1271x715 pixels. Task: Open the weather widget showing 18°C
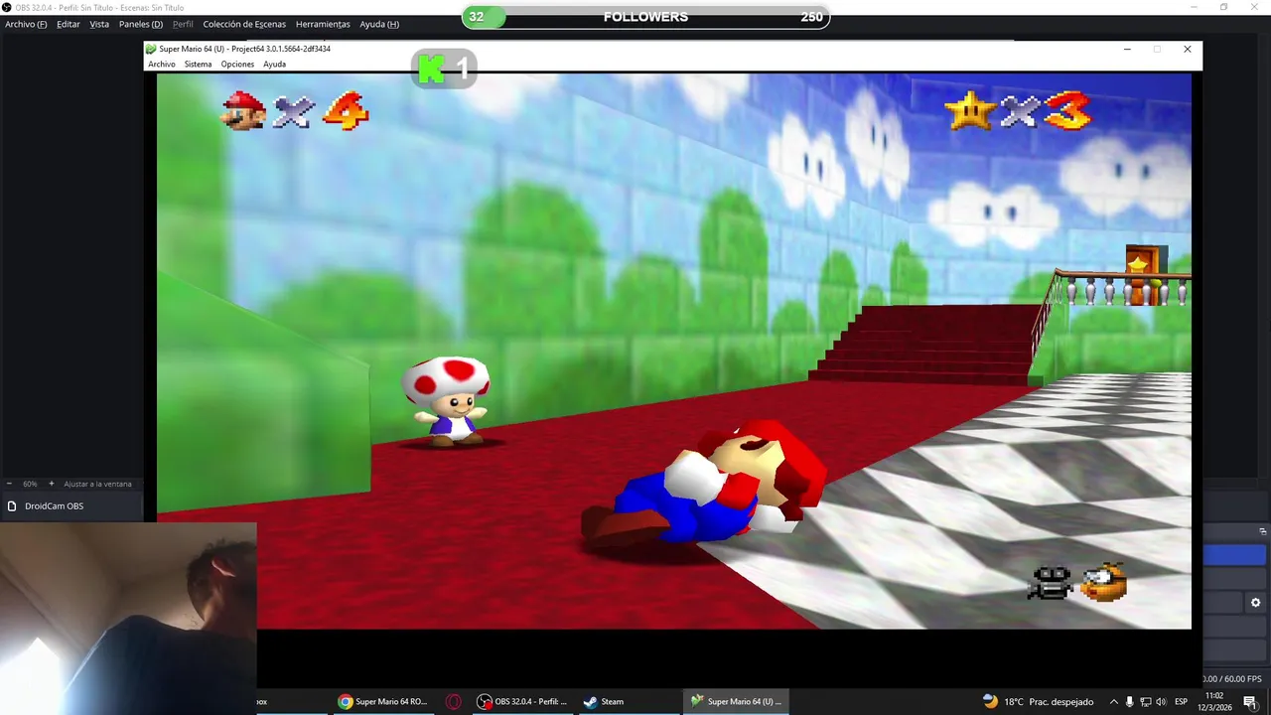tap(1038, 701)
